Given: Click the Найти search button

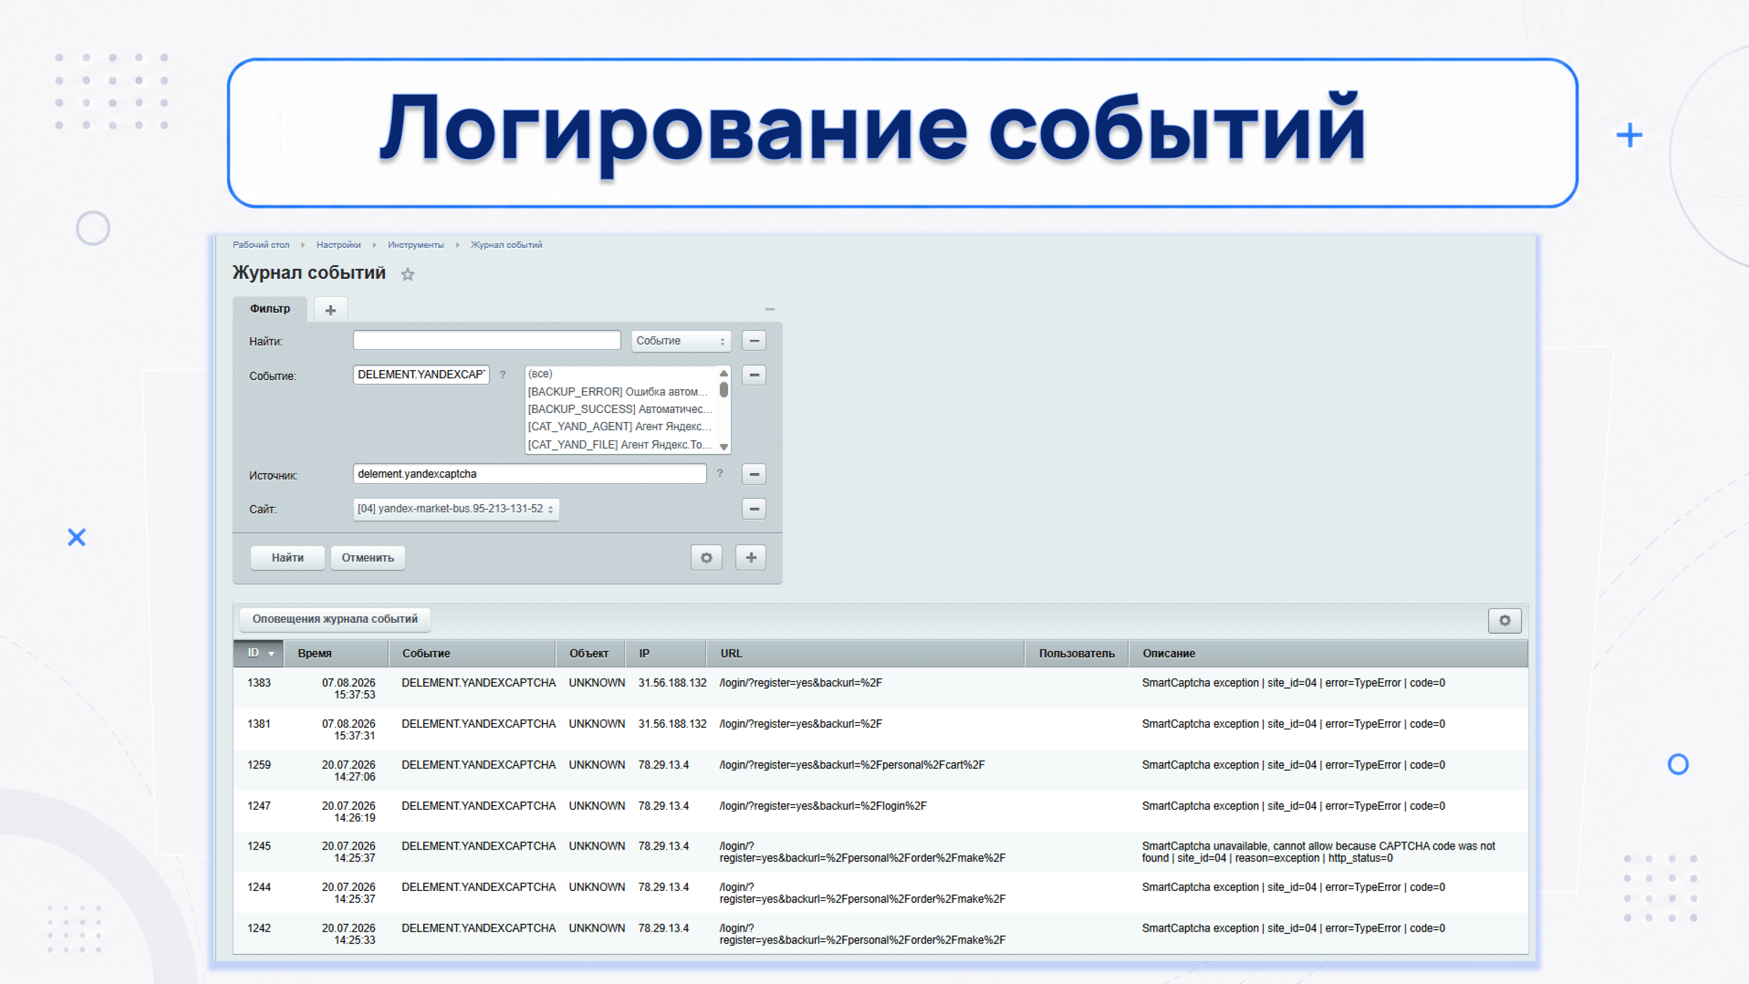Looking at the screenshot, I should point(287,558).
